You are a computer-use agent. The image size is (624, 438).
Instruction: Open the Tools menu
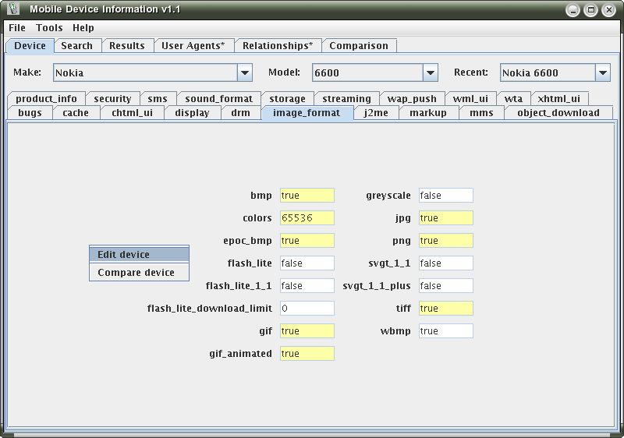(x=49, y=28)
